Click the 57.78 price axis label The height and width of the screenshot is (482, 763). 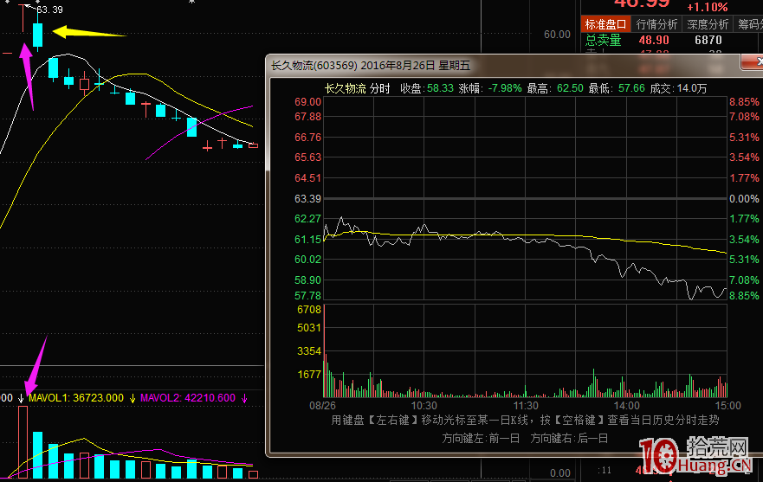(307, 296)
